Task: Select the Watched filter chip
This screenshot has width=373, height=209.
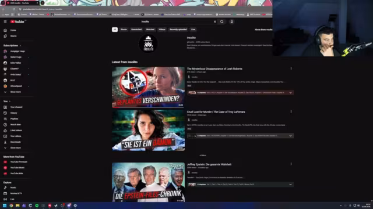Action: 150,30
